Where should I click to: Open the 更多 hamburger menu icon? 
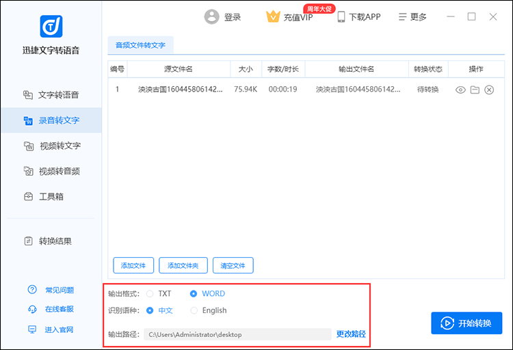402,16
